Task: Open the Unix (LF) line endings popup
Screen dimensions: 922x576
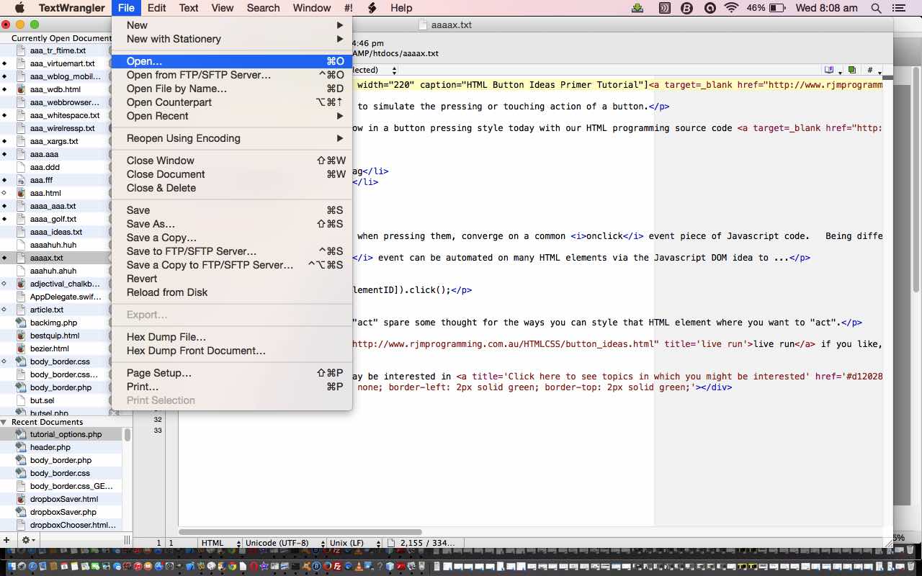Action: coord(354,543)
